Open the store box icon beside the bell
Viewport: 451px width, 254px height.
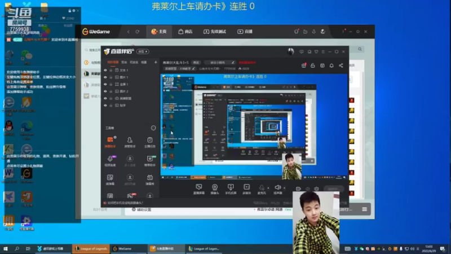322,65
